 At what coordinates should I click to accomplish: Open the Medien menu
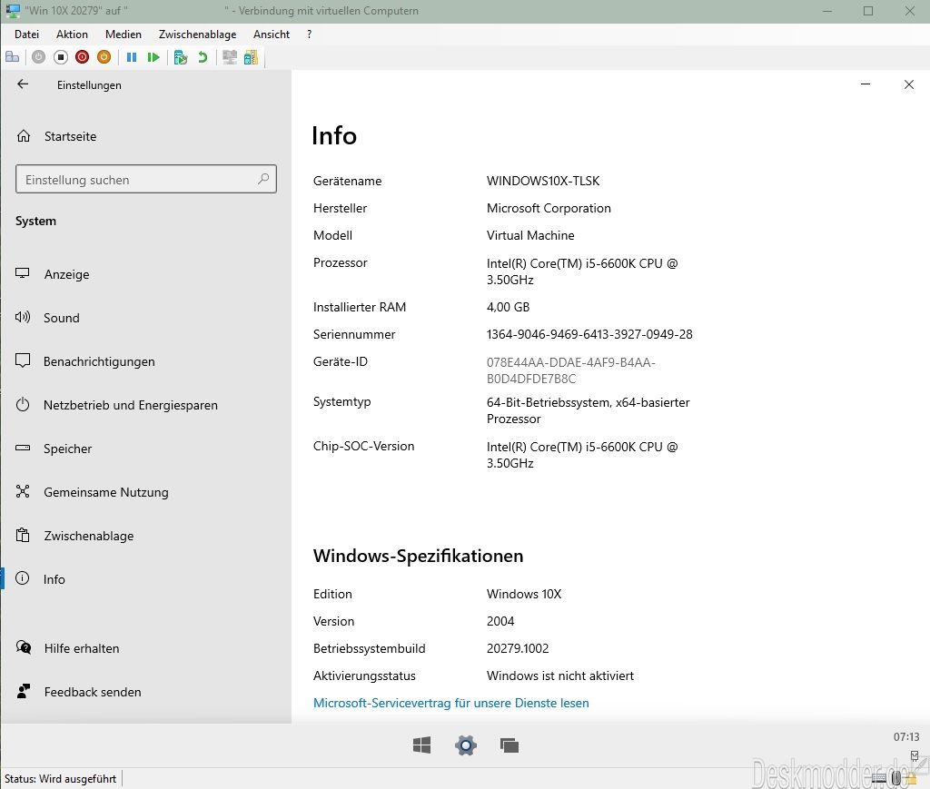124,35
